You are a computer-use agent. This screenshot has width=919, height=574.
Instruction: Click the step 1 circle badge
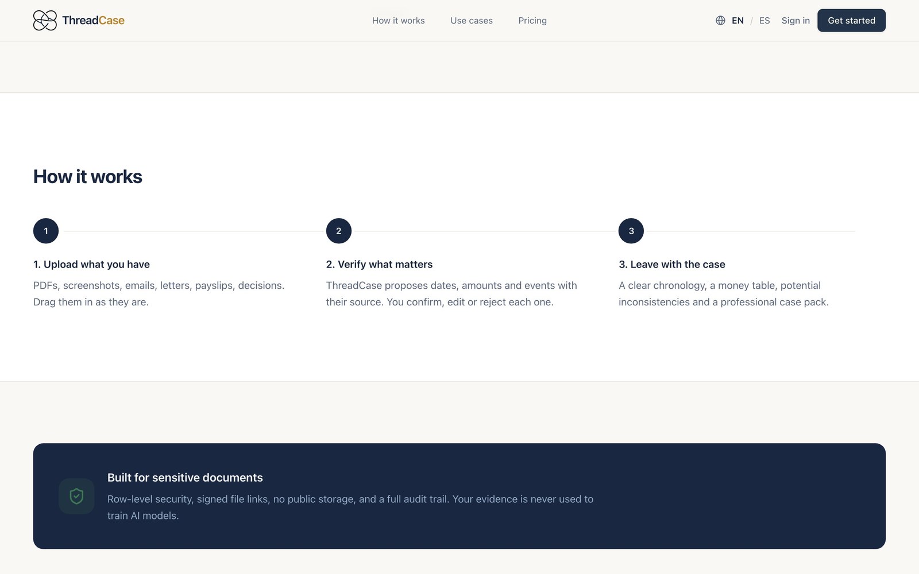[x=46, y=231]
